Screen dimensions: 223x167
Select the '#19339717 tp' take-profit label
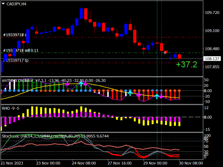tap(16, 61)
